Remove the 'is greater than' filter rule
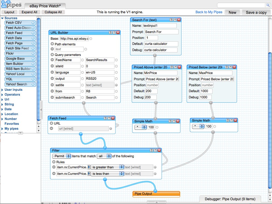The width and height of the screenshot is (272, 204). click(x=54, y=167)
